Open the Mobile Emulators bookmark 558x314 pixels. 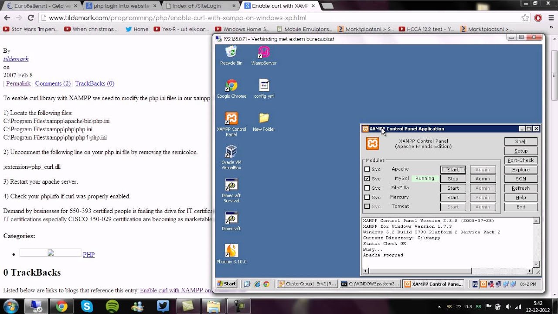[x=304, y=29]
